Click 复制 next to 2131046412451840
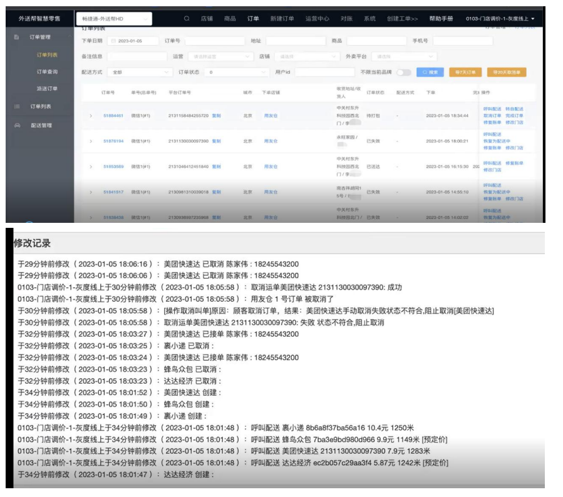 click(x=217, y=167)
